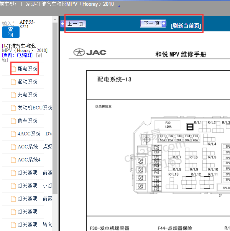
Task: Click the page icon next to 倒车系统
Action: point(13,121)
